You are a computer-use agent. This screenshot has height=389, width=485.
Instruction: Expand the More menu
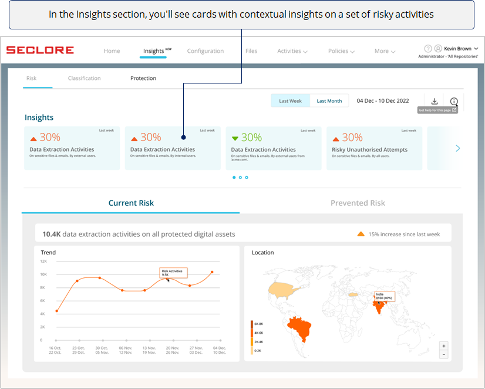[x=385, y=51]
